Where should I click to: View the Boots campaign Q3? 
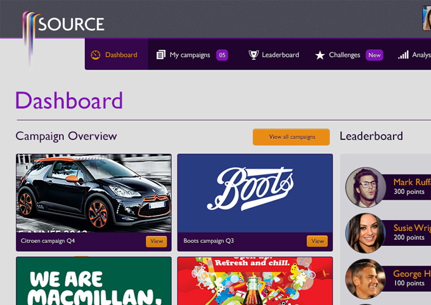(x=317, y=241)
